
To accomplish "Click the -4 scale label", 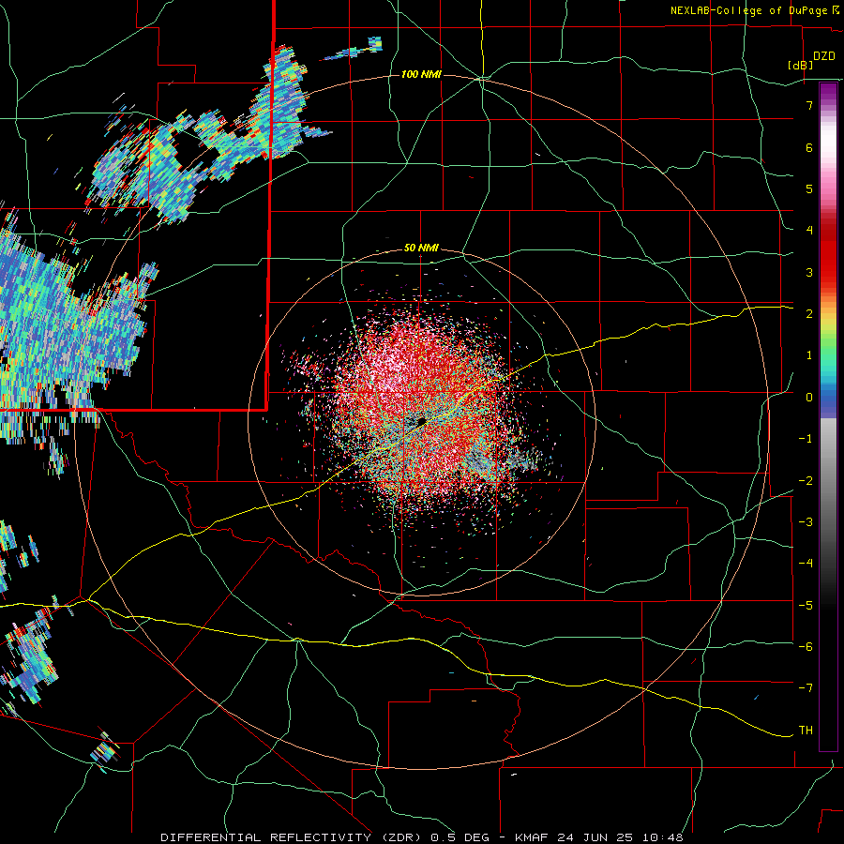I will tap(806, 564).
